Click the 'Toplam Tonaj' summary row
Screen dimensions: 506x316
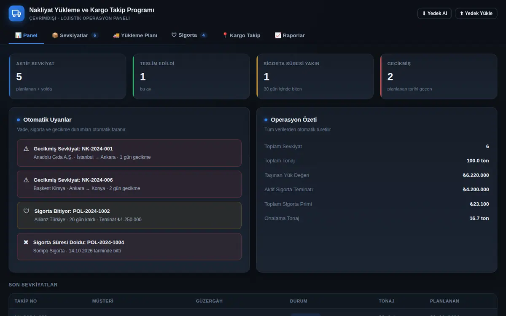pos(377,161)
